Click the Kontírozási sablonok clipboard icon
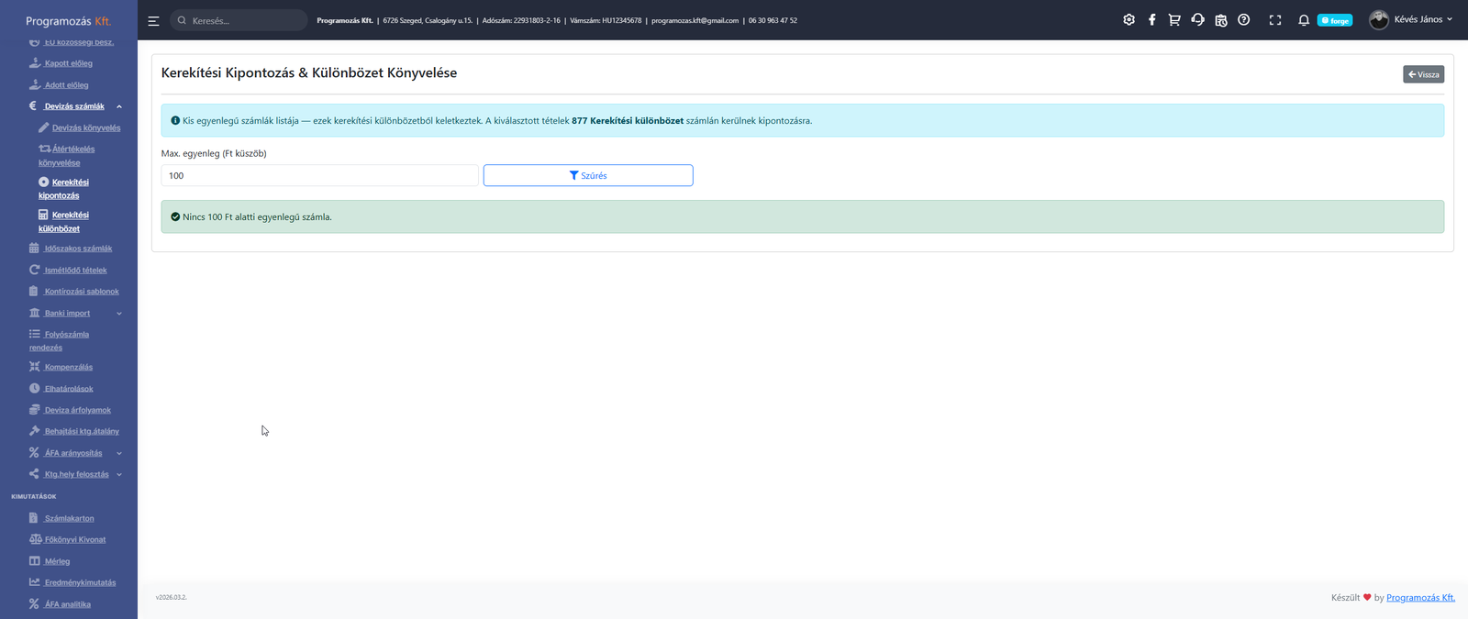Screen dimensions: 1468x619 [34, 291]
